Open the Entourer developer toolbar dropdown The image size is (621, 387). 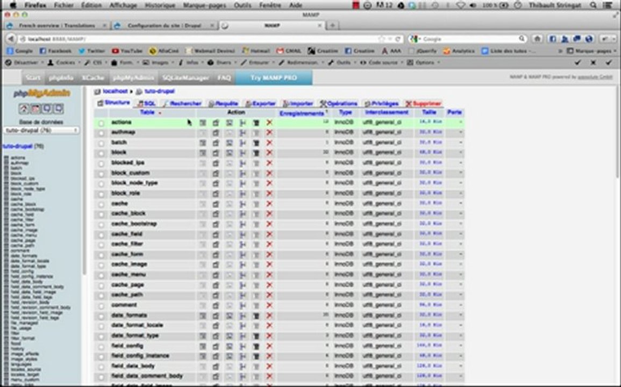[258, 62]
